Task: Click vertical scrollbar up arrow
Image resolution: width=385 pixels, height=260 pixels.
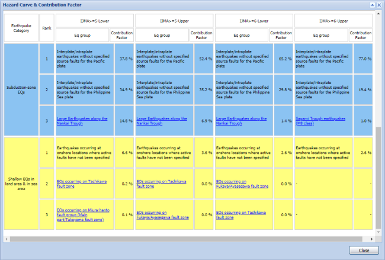Action: tap(377, 15)
